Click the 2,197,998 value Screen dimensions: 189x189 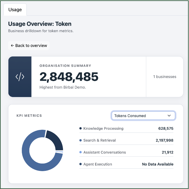164,140
